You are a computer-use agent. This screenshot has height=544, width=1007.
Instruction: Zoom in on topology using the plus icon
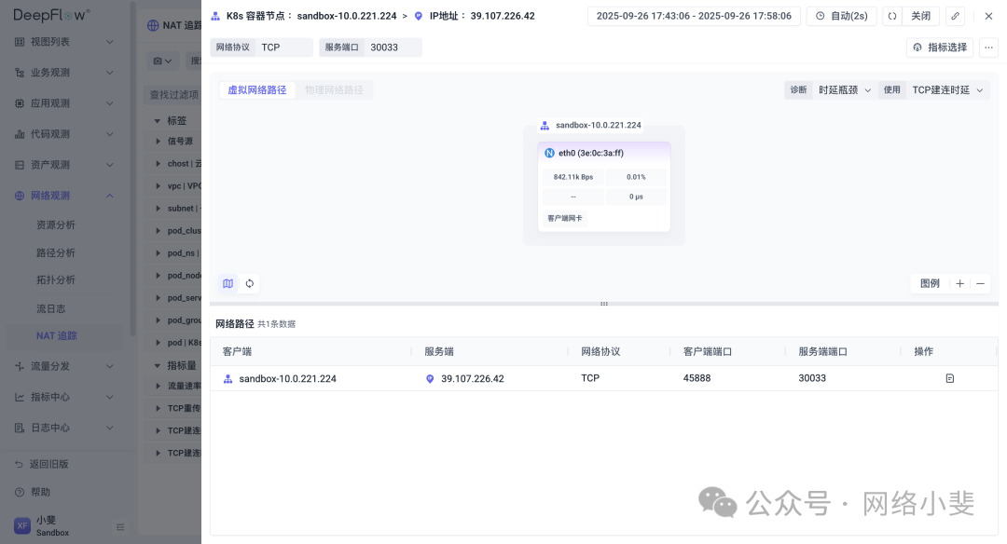click(959, 282)
